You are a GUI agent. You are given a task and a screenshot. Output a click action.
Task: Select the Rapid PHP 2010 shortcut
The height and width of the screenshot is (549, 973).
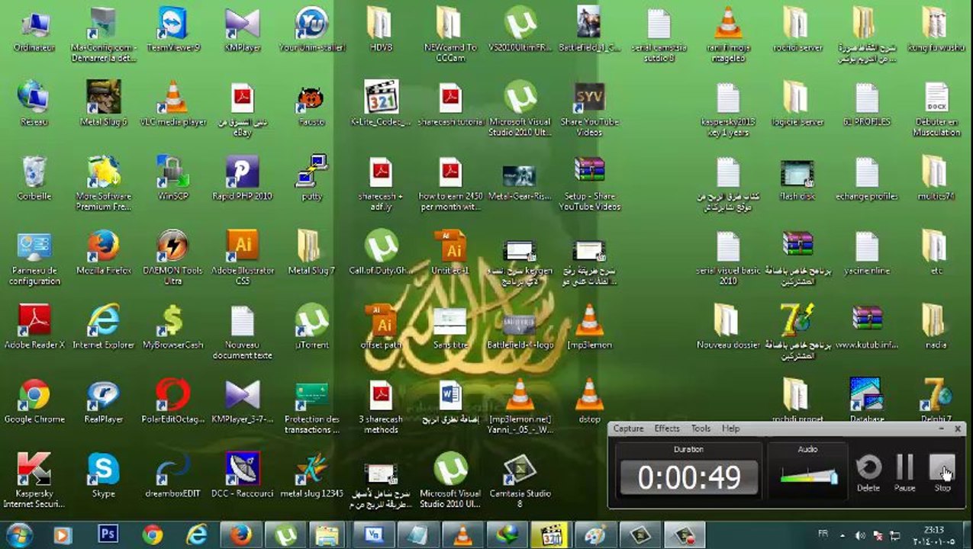pos(243,178)
